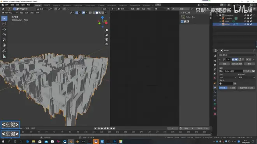The height and width of the screenshot is (144, 257).
Task: Open the Render properties tab
Action: click(x=215, y=61)
